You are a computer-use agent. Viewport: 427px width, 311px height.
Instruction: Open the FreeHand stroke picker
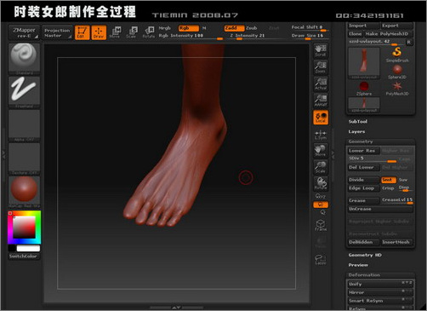click(24, 92)
